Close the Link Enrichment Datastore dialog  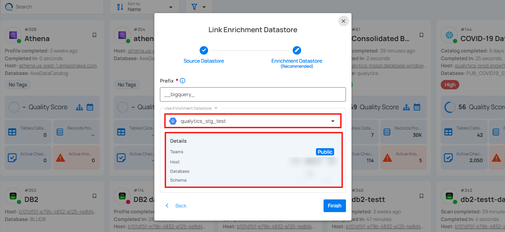point(343,21)
